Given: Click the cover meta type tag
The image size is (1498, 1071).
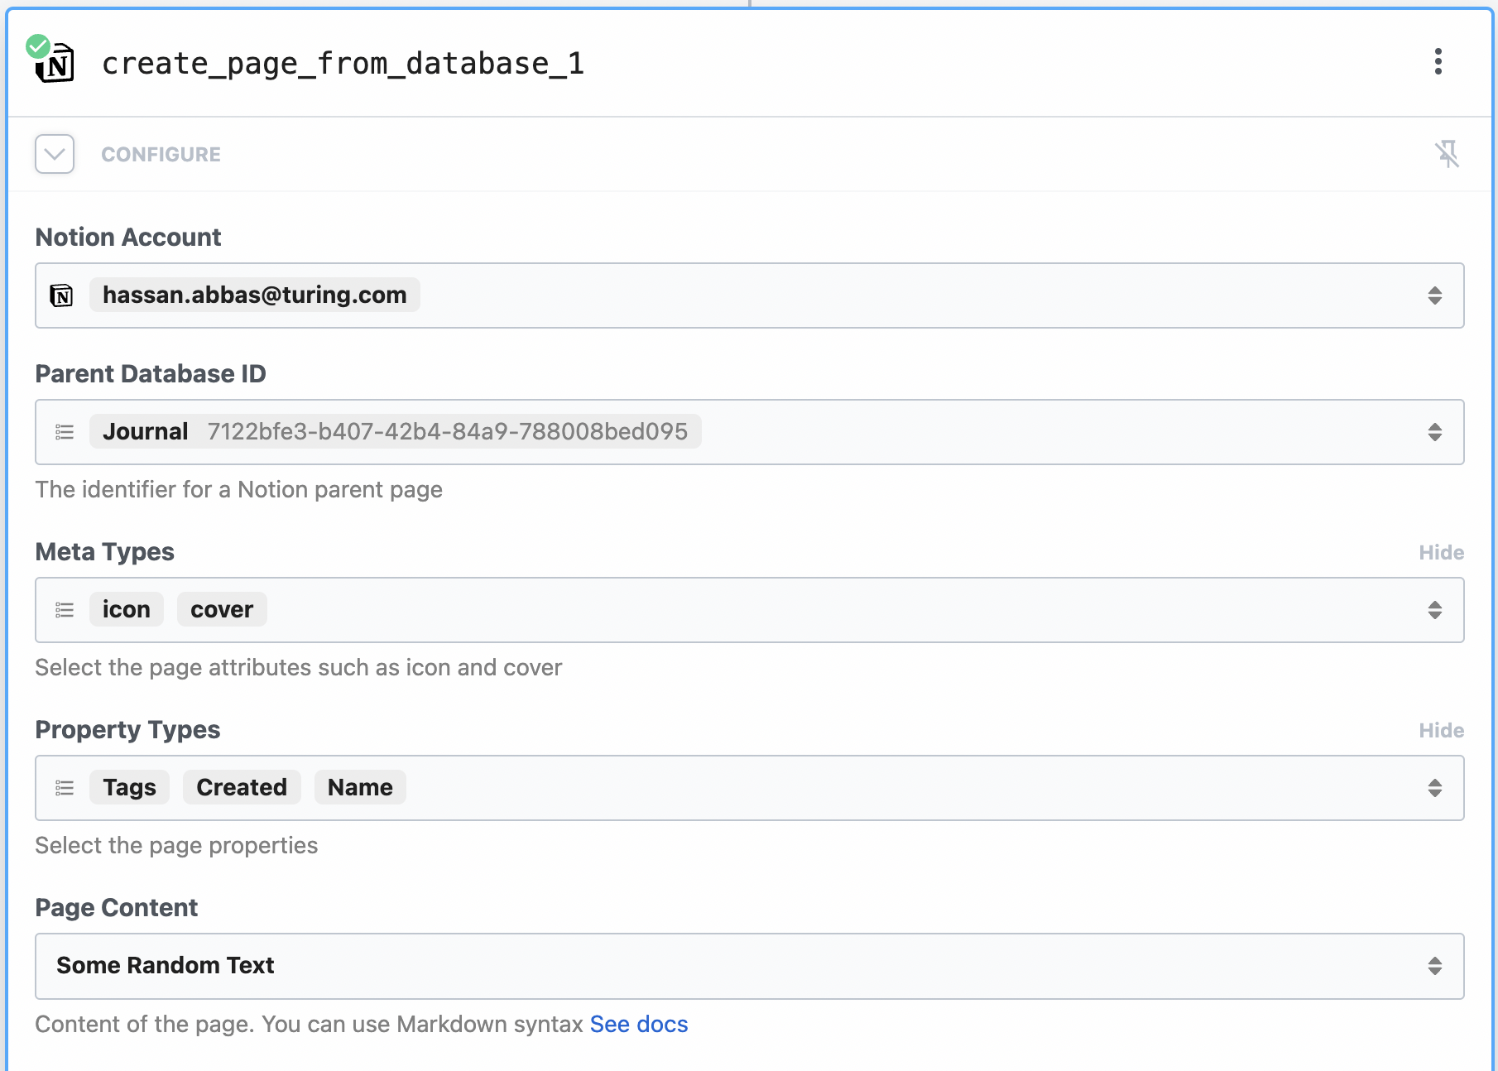Looking at the screenshot, I should (x=222, y=610).
